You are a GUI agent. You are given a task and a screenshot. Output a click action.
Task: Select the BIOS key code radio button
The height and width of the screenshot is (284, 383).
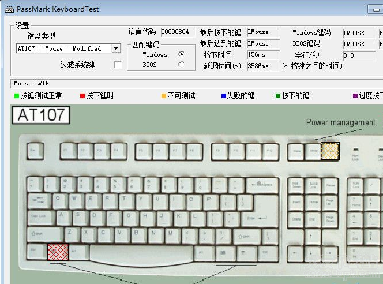[x=181, y=65]
